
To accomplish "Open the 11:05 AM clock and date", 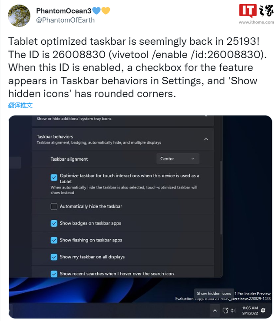I will coord(250,311).
